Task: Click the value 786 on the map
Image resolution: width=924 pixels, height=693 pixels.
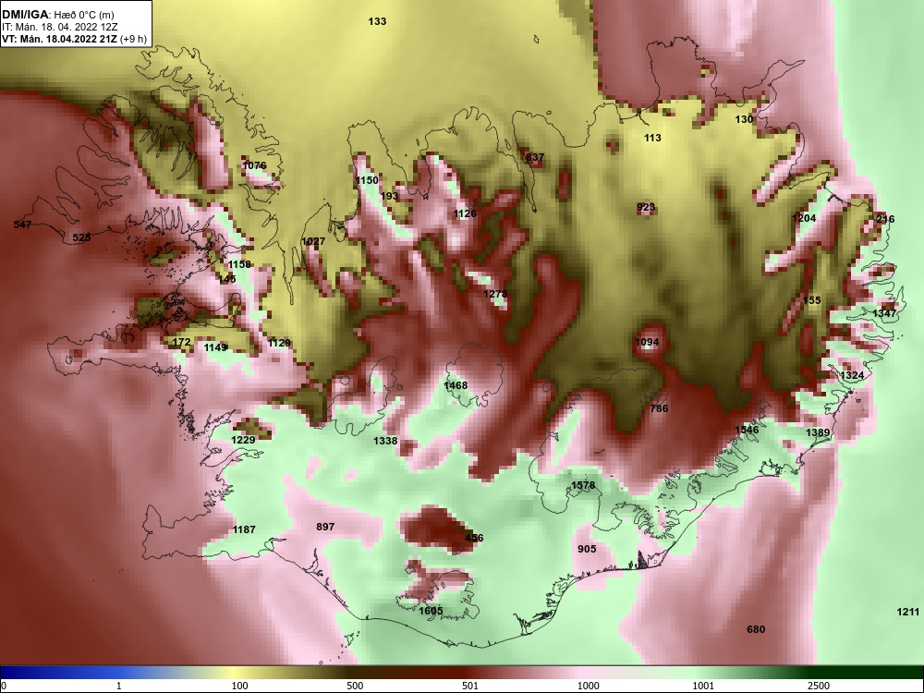Action: [x=659, y=408]
